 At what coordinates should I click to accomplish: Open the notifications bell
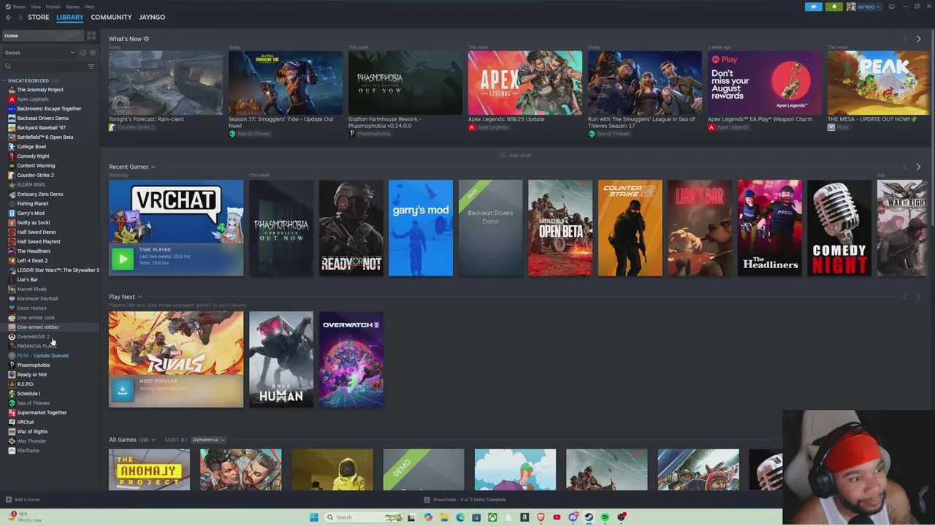tap(833, 7)
